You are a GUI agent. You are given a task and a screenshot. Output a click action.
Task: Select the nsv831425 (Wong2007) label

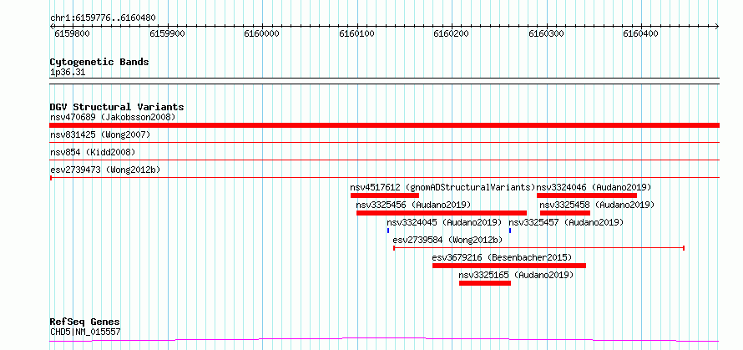(x=100, y=134)
